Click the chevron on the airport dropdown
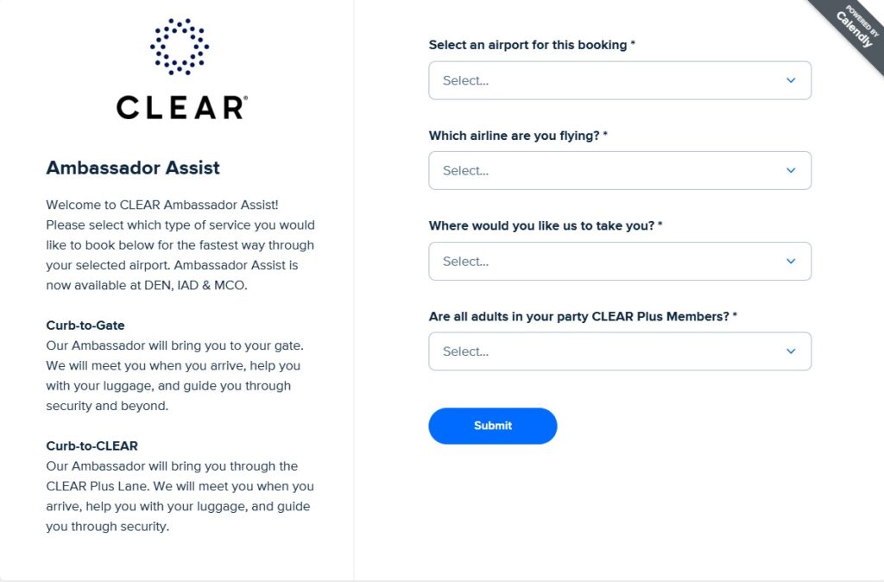Viewport: 884px width, 582px height. pos(790,79)
